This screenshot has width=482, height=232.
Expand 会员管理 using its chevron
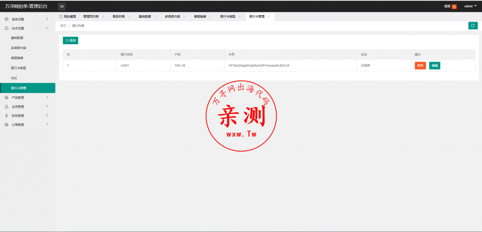47,107
